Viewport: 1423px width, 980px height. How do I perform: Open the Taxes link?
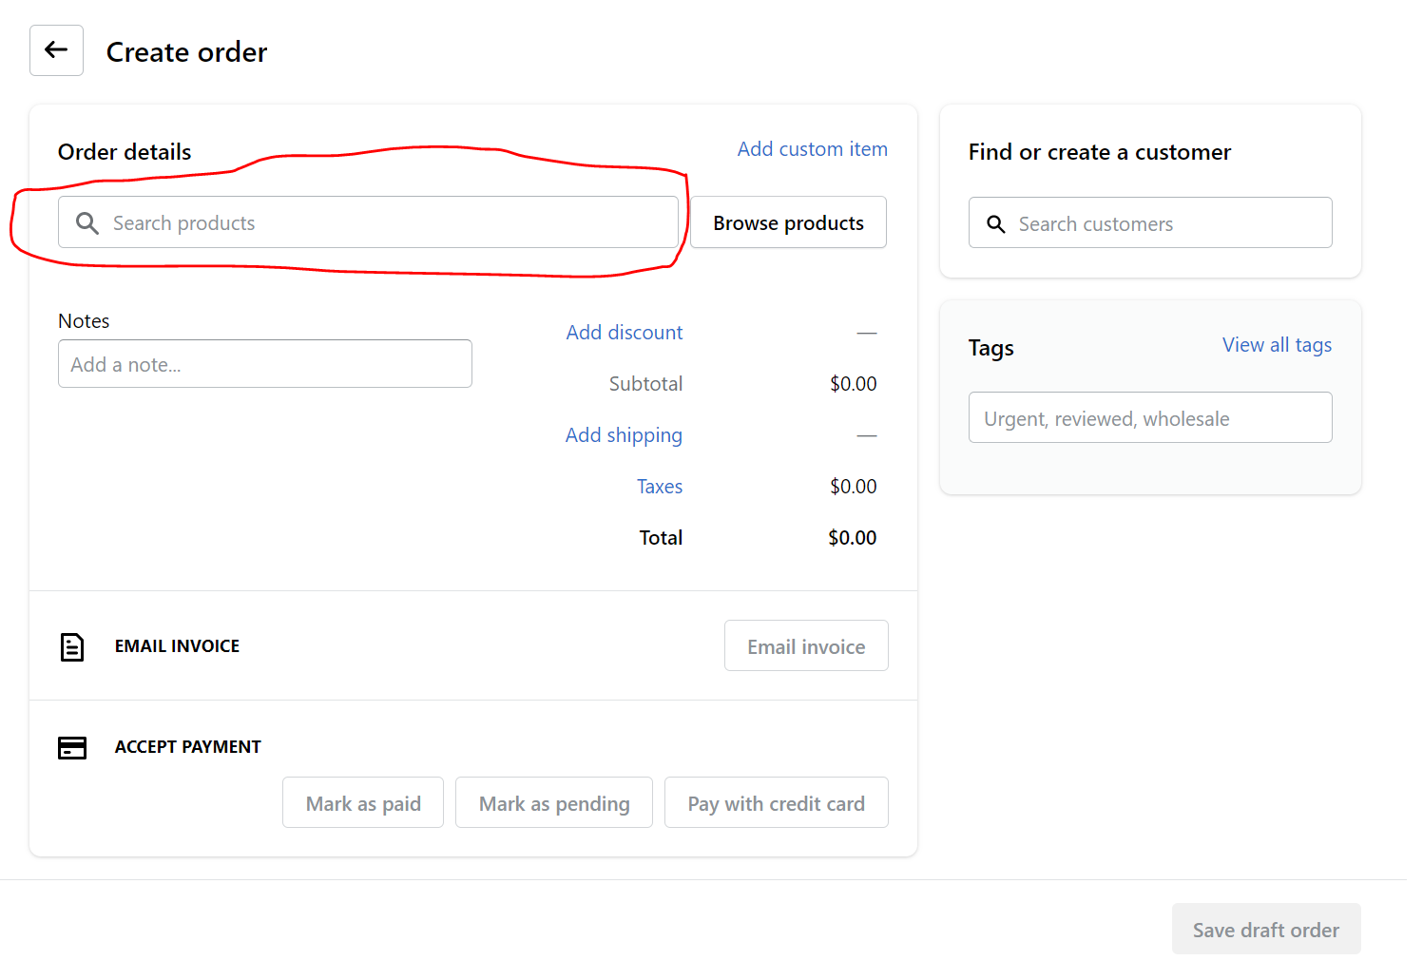tap(660, 487)
